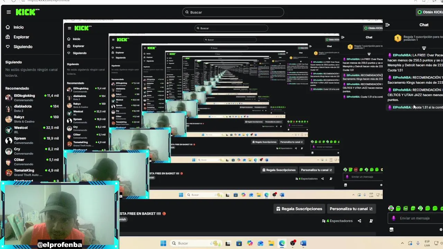Screen dimensions: 443x249
Task: Click the first emote in the quick emote row
Action: (391, 208)
